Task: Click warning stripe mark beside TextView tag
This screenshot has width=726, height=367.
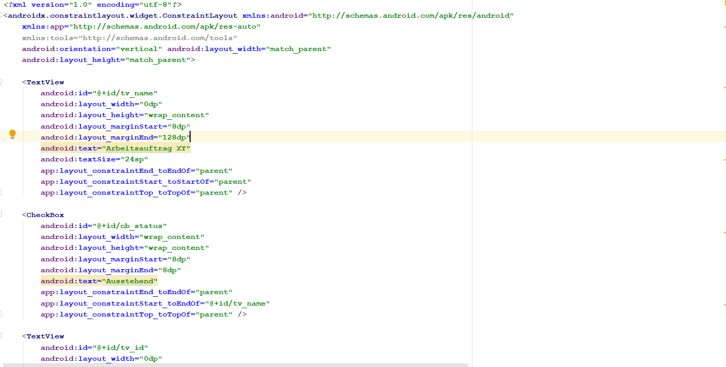Action: coord(724,87)
